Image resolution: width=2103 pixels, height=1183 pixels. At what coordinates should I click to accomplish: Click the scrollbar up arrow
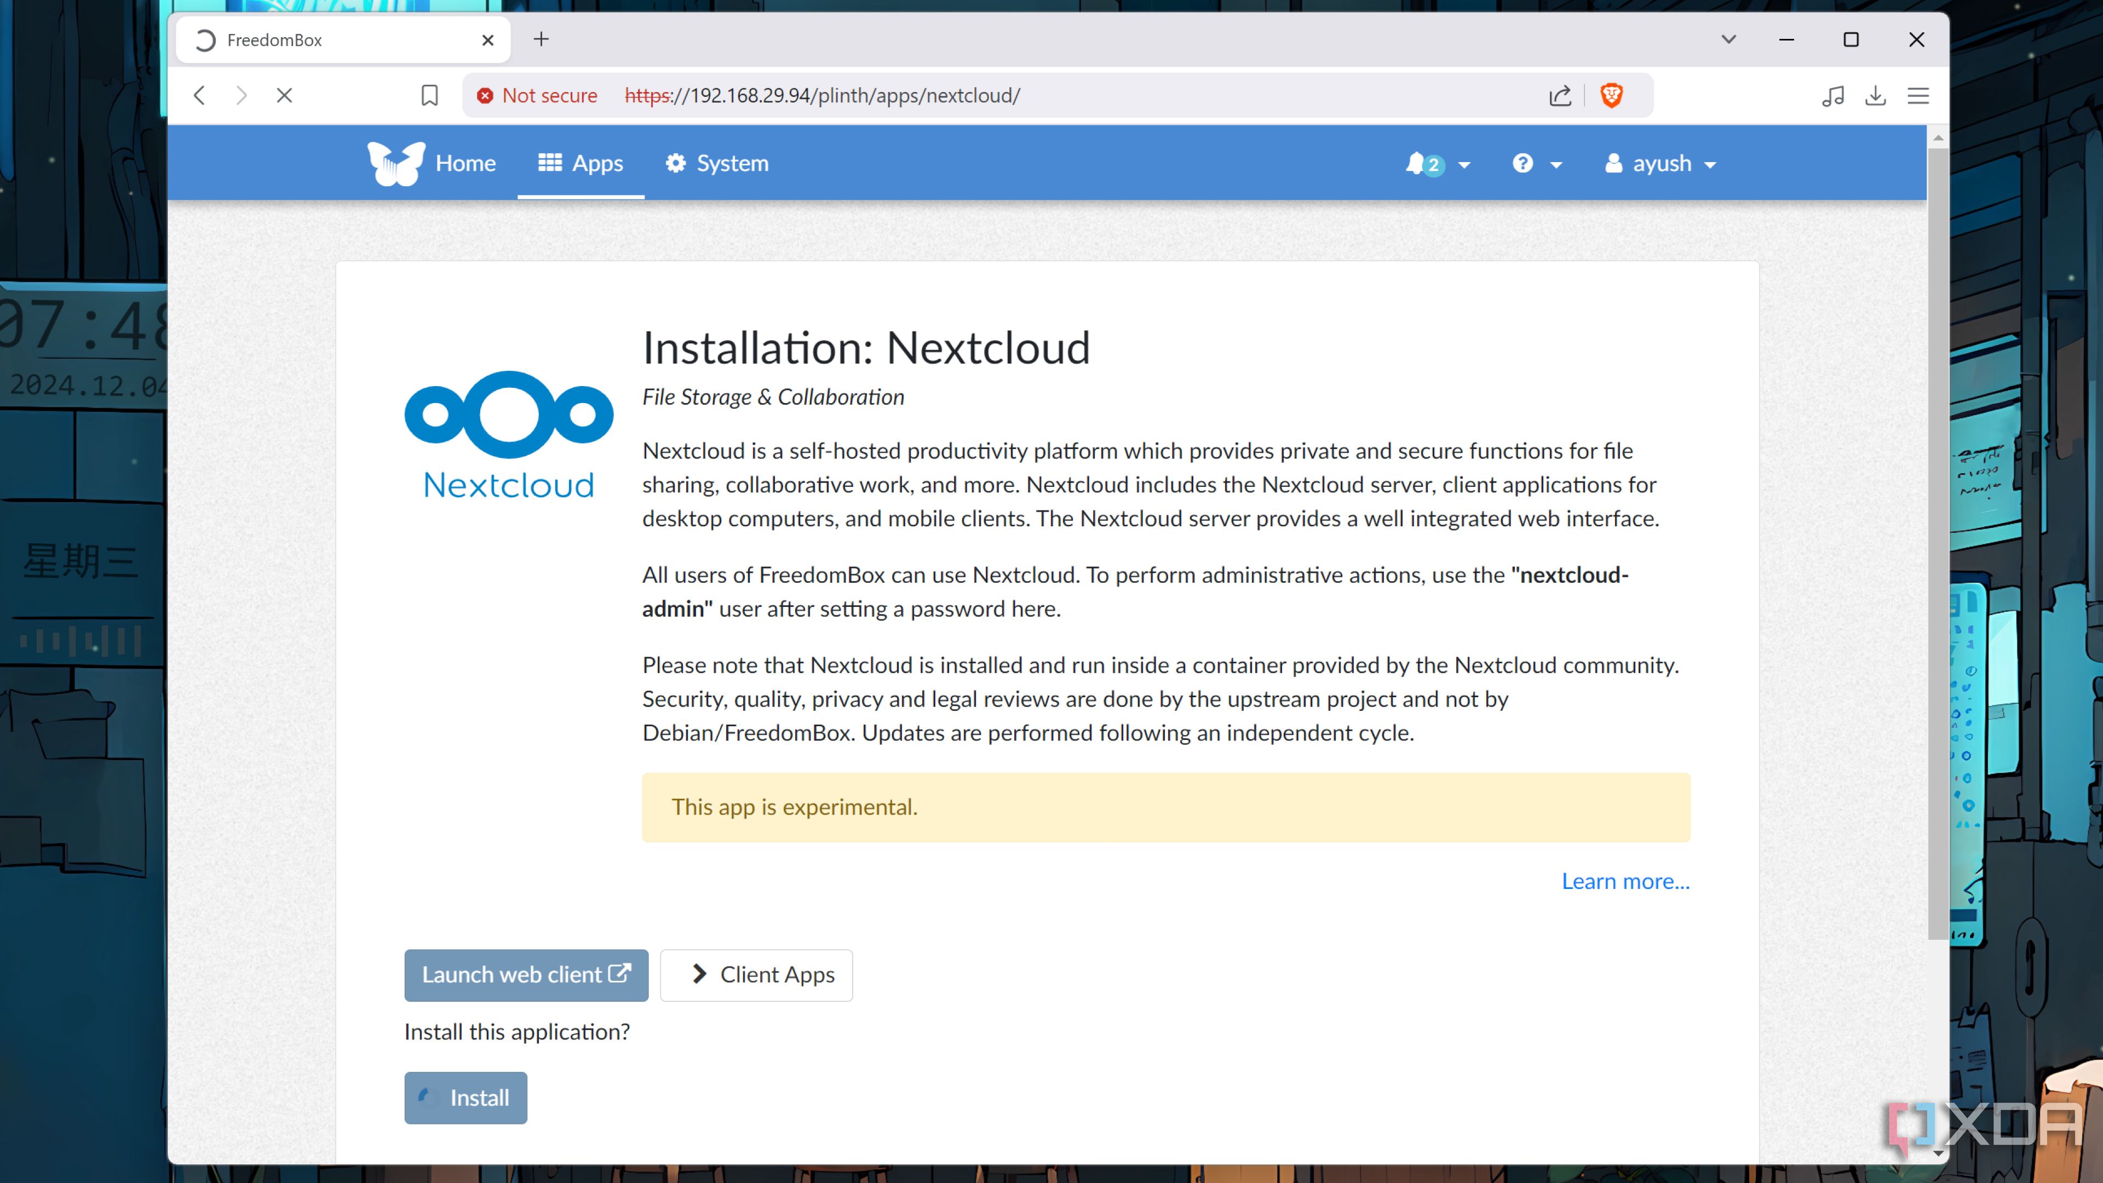(x=1938, y=137)
